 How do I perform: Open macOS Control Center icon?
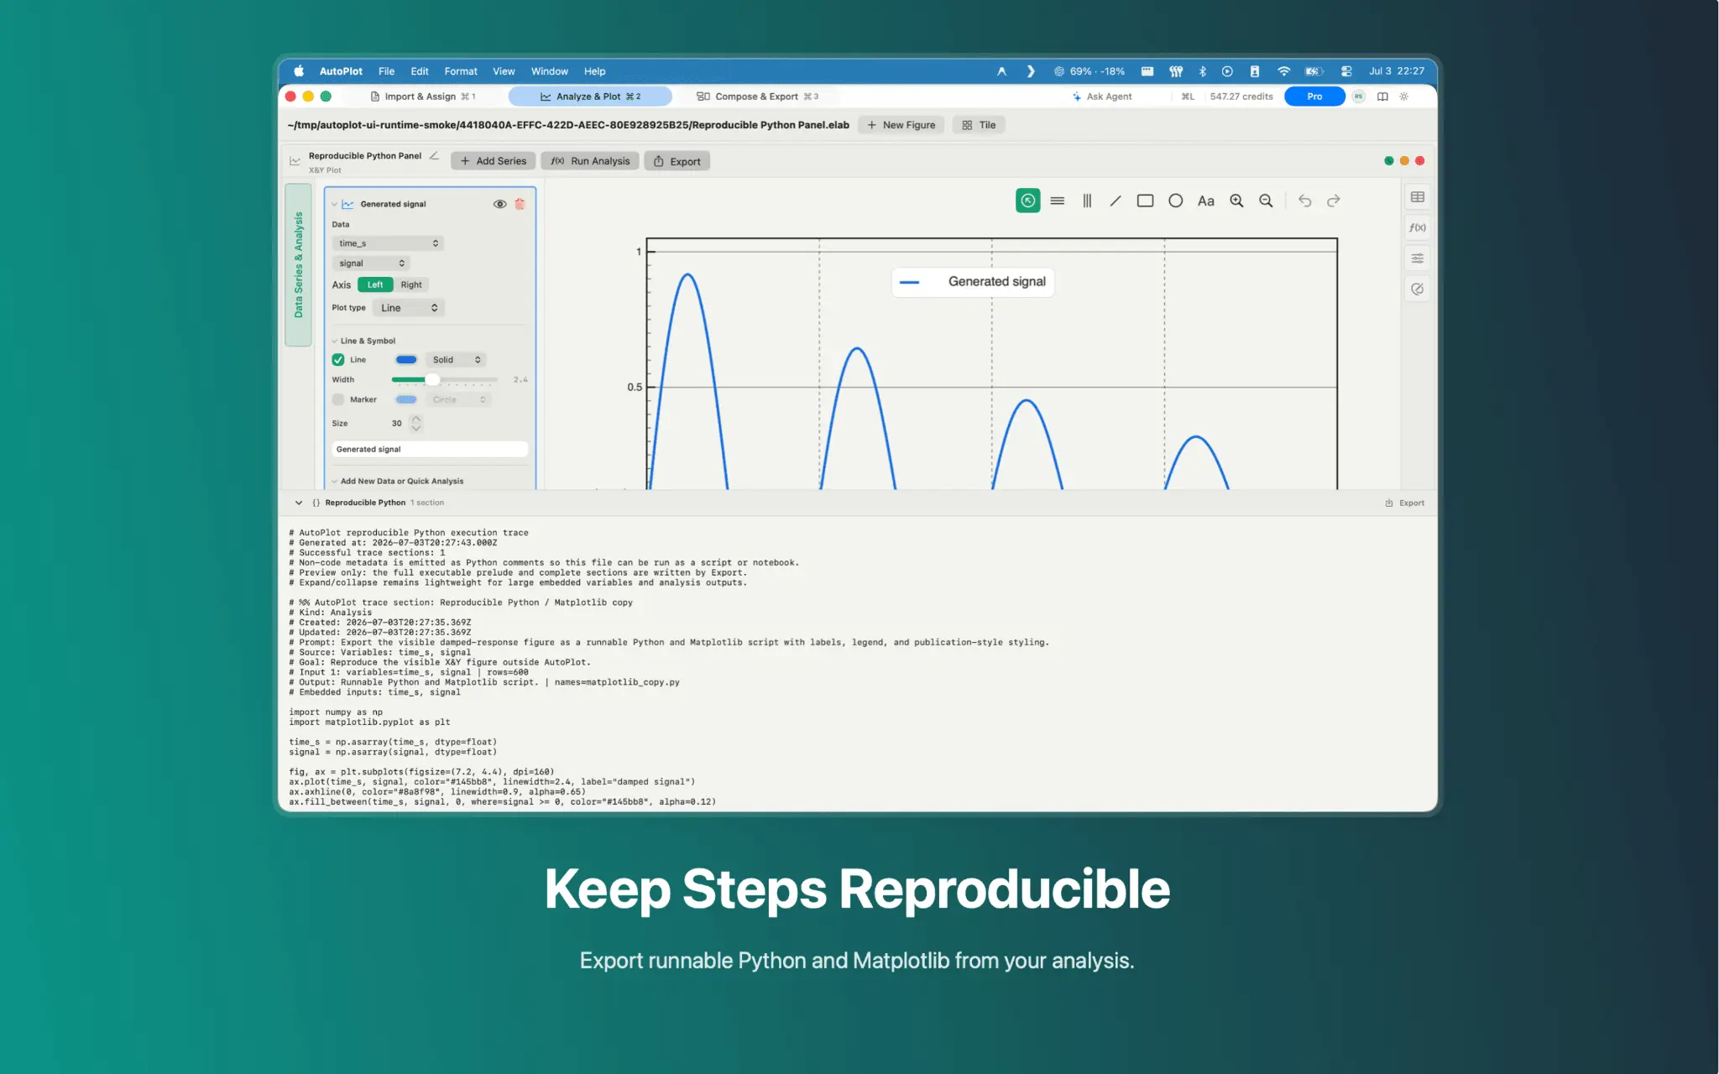(x=1346, y=71)
